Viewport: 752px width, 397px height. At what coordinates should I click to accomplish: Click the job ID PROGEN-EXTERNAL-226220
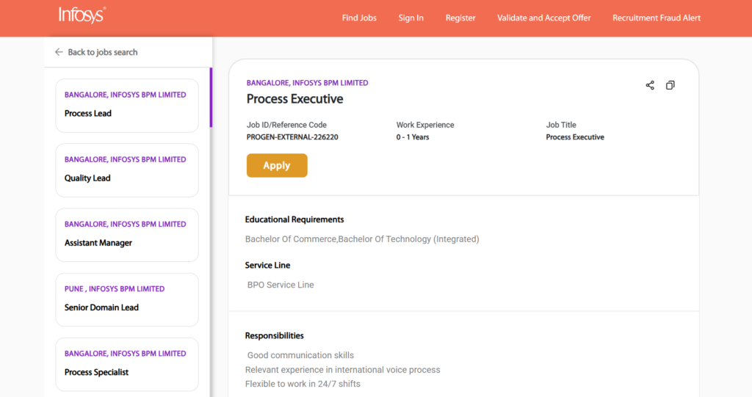click(x=292, y=137)
